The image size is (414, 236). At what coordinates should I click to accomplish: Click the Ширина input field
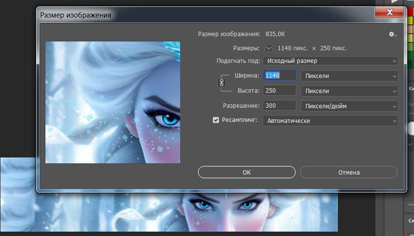(x=279, y=76)
